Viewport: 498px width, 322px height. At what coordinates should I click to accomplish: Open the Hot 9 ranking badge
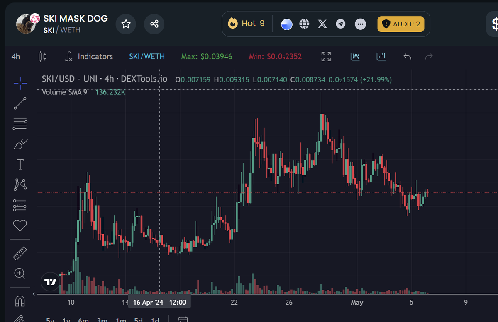[x=246, y=24]
